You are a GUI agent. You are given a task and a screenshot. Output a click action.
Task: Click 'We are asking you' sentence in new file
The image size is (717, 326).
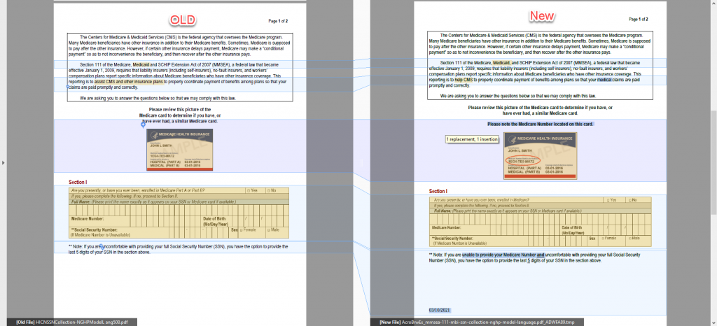(x=518, y=96)
